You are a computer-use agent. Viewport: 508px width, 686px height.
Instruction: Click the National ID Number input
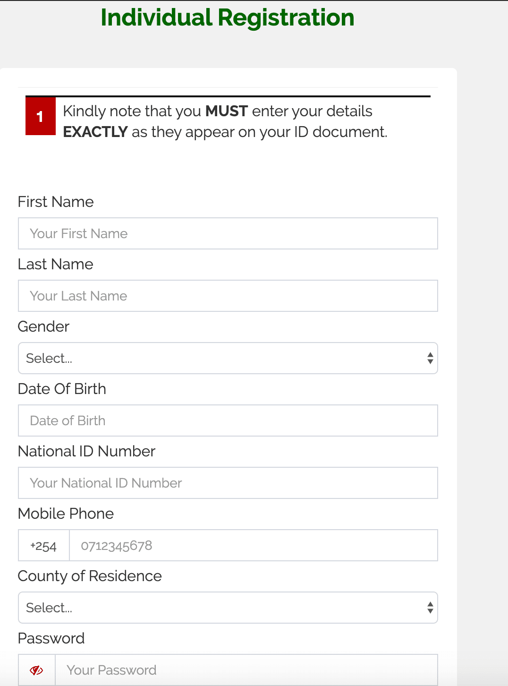(228, 483)
